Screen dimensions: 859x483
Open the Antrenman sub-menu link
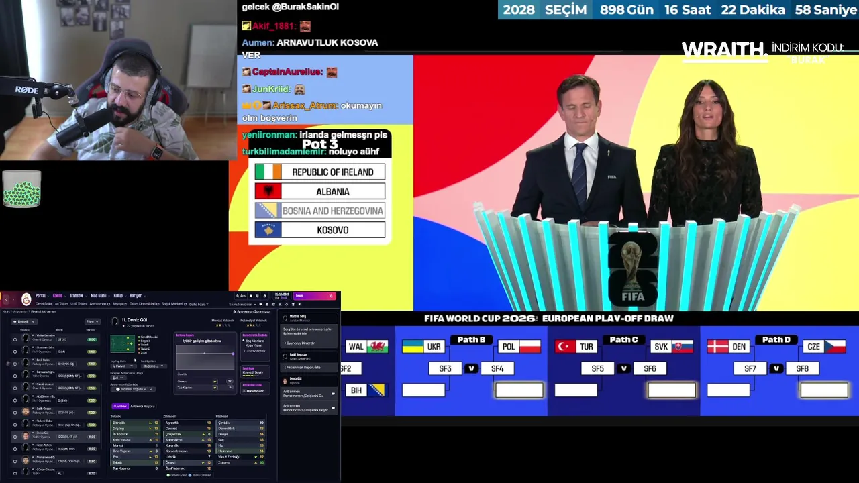click(x=100, y=304)
